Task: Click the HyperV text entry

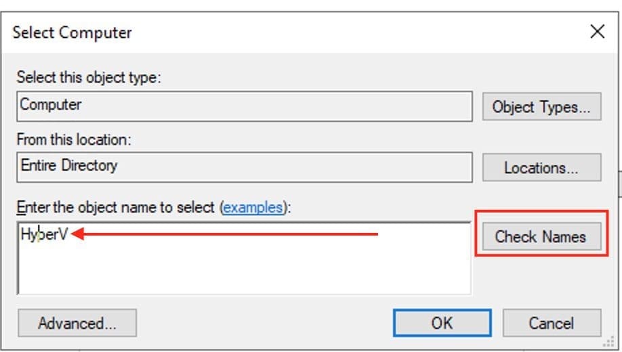Action: (x=44, y=236)
